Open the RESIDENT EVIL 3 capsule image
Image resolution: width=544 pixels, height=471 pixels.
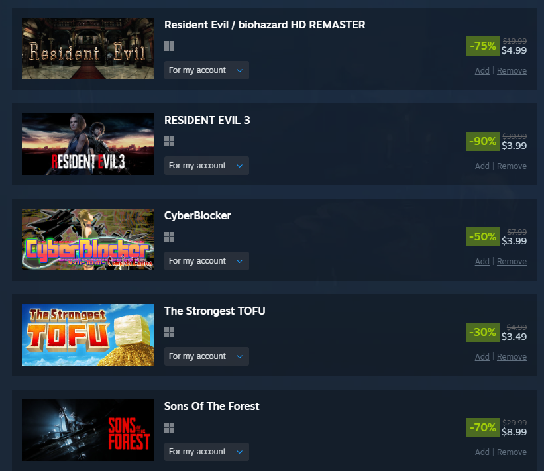(88, 144)
